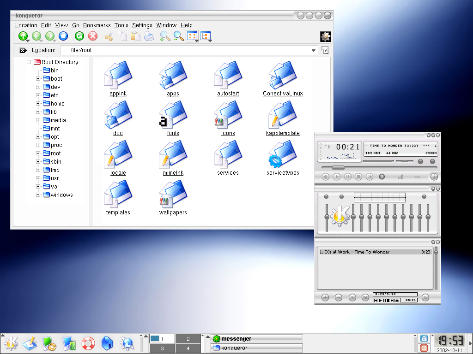Viewport: 473px width, 354px height.
Task: Switch to virtual desktop 2
Action: tap(188, 339)
